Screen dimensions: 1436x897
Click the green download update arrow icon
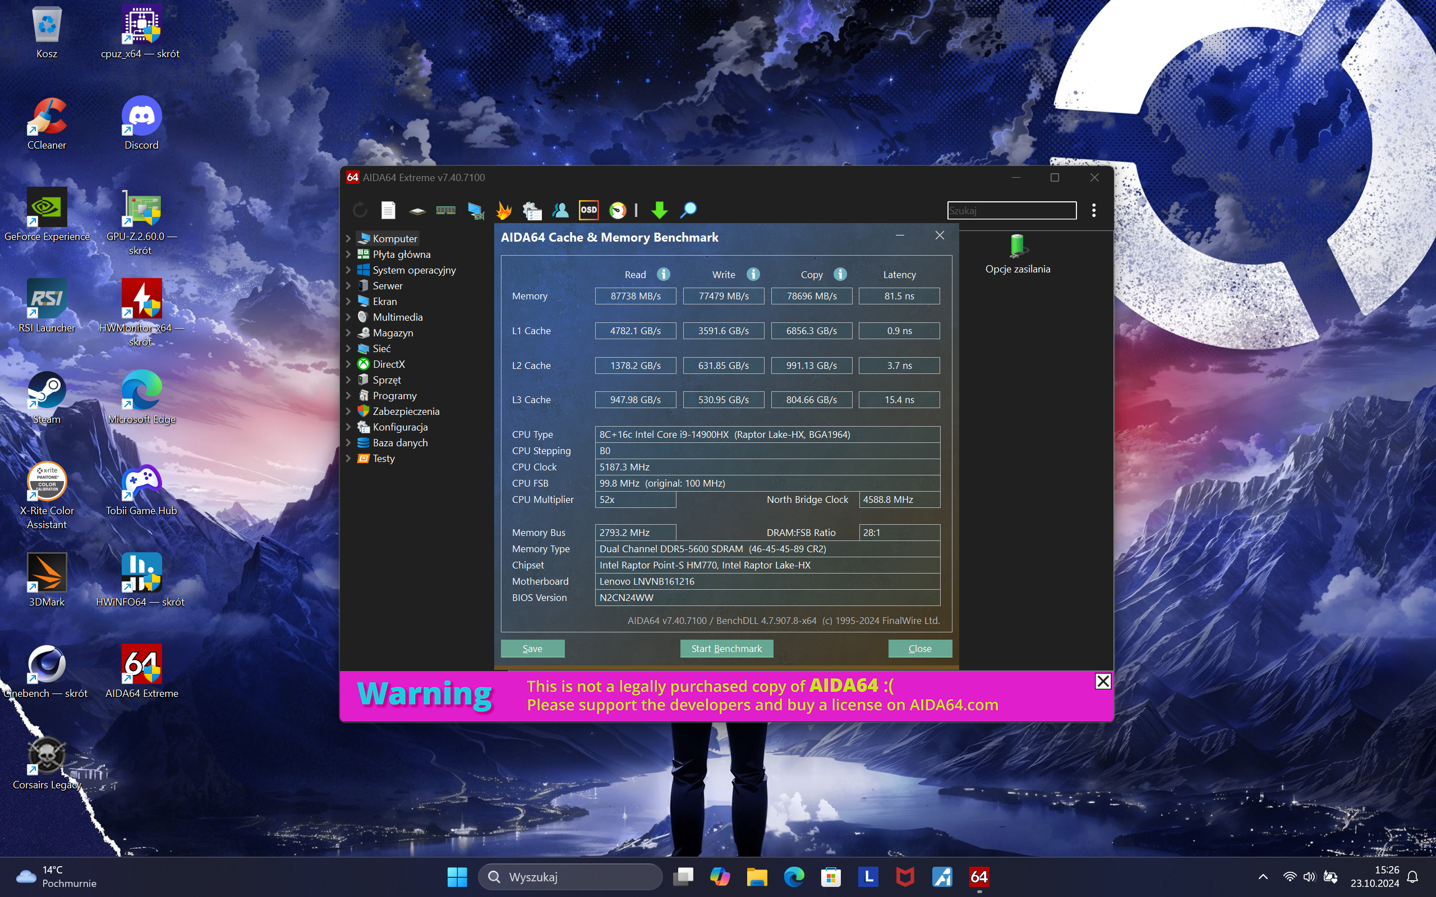pyautogui.click(x=659, y=210)
